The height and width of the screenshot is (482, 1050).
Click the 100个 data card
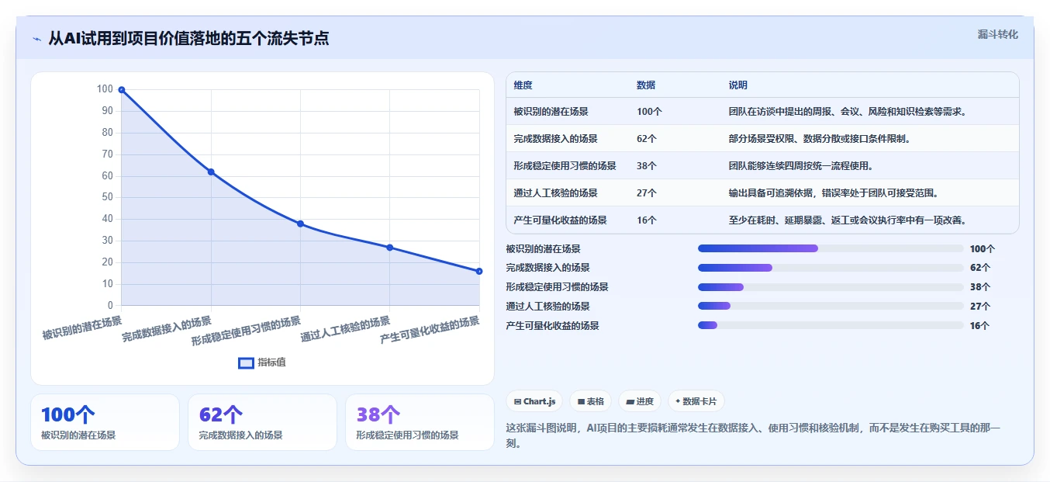tap(105, 422)
